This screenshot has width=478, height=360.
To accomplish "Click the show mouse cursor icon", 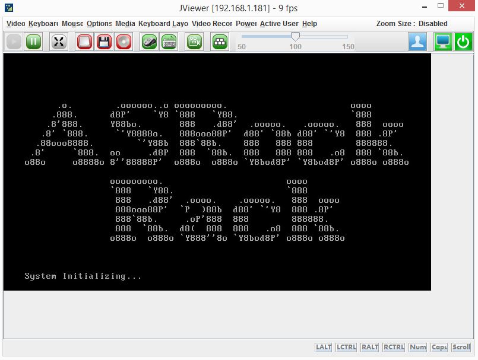I will coord(150,42).
